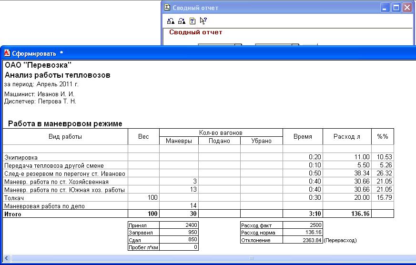Click consumption 11.00 in Экипировка row

[x=362, y=157]
